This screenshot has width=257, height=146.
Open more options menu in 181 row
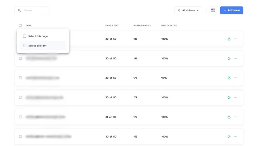(x=236, y=58)
